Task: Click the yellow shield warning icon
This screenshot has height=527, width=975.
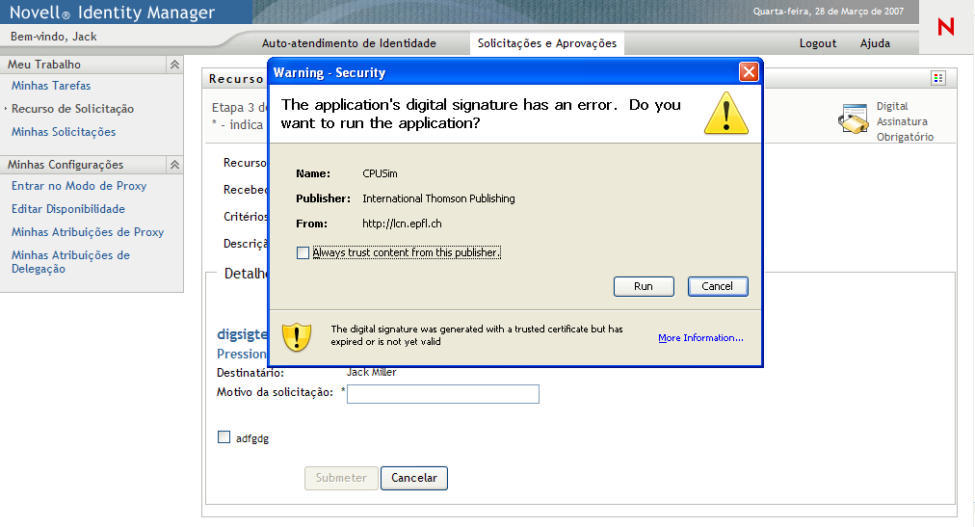Action: (x=297, y=336)
